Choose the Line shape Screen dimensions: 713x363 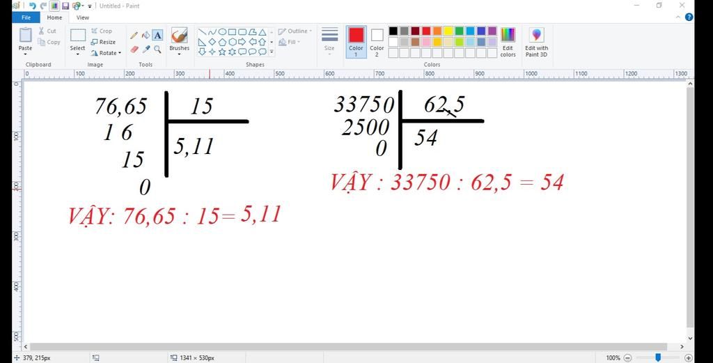202,32
